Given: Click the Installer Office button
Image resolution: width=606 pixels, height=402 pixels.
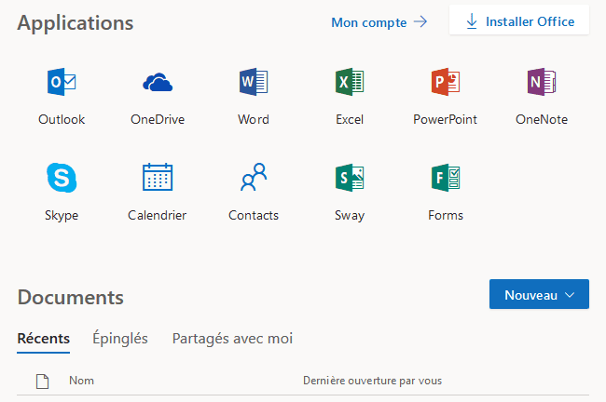Looking at the screenshot, I should tap(519, 20).
